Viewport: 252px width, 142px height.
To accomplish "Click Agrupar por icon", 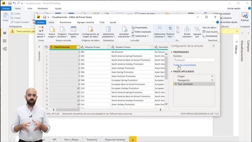I will click(197, 29).
